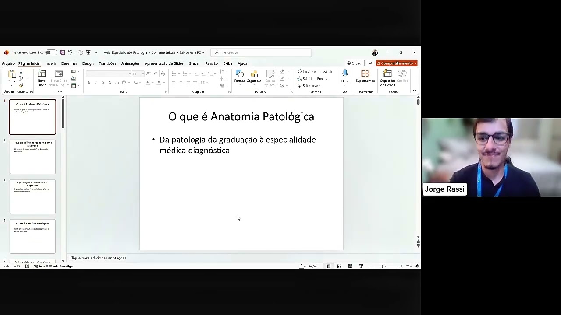Collapse the ribbon with the chevron
This screenshot has height=315, width=561.
(414, 91)
